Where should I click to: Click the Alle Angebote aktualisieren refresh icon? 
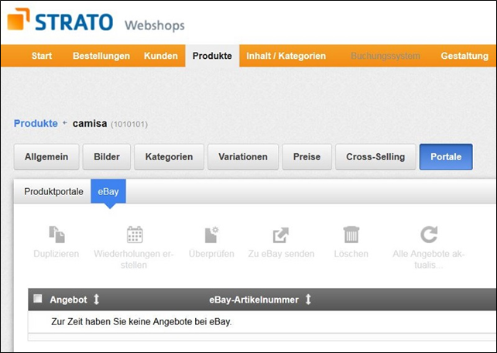[429, 235]
